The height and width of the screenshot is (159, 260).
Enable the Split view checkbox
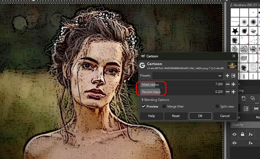coord(217,106)
